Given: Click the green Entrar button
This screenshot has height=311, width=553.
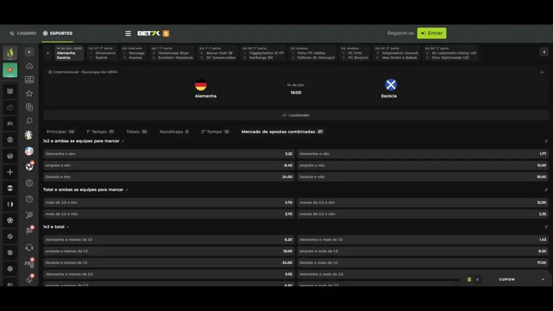Looking at the screenshot, I should tap(431, 33).
